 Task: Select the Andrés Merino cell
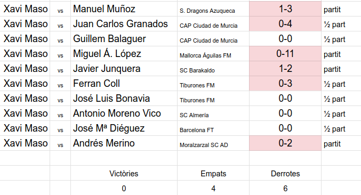coord(124,143)
